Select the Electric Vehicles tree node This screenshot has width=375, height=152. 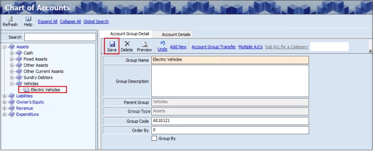[45, 90]
